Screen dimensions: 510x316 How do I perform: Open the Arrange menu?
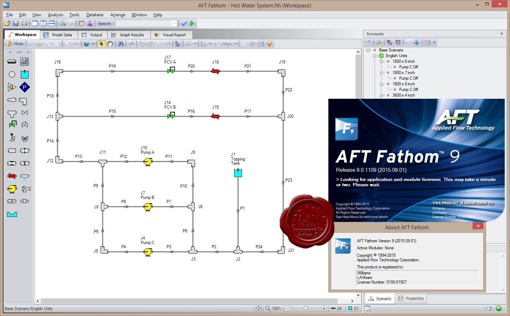click(118, 15)
